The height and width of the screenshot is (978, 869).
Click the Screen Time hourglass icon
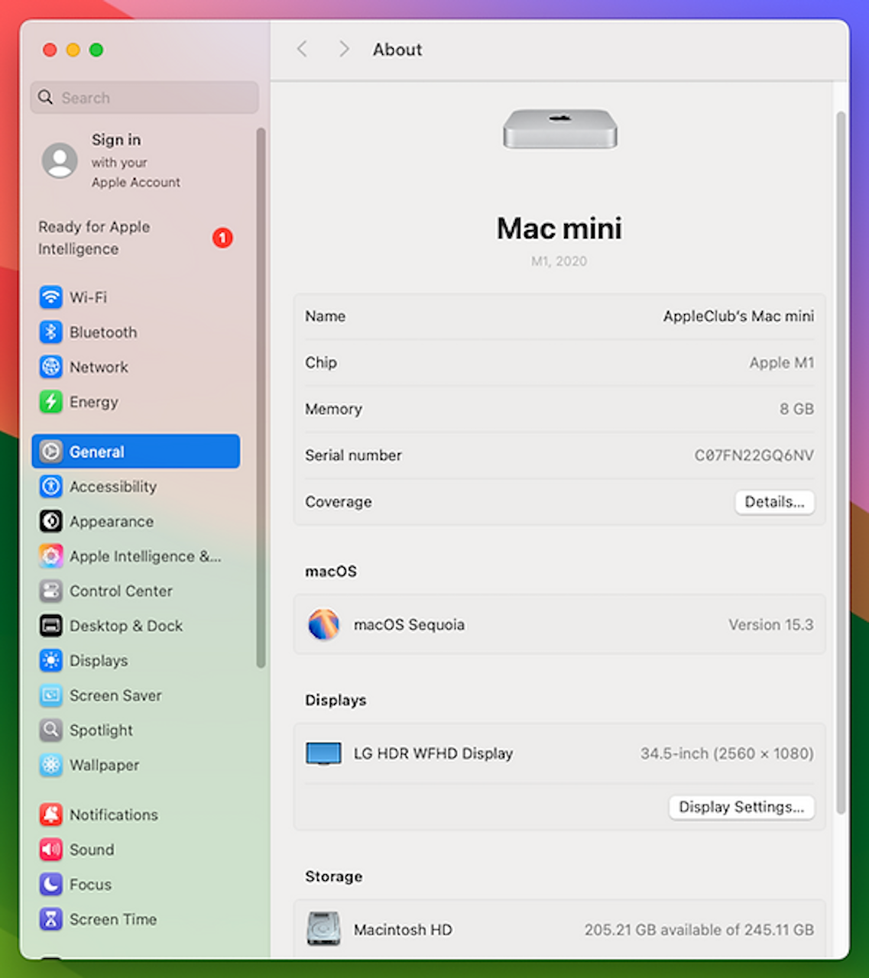[50, 919]
